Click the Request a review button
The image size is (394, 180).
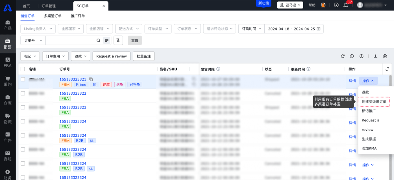[111, 56]
